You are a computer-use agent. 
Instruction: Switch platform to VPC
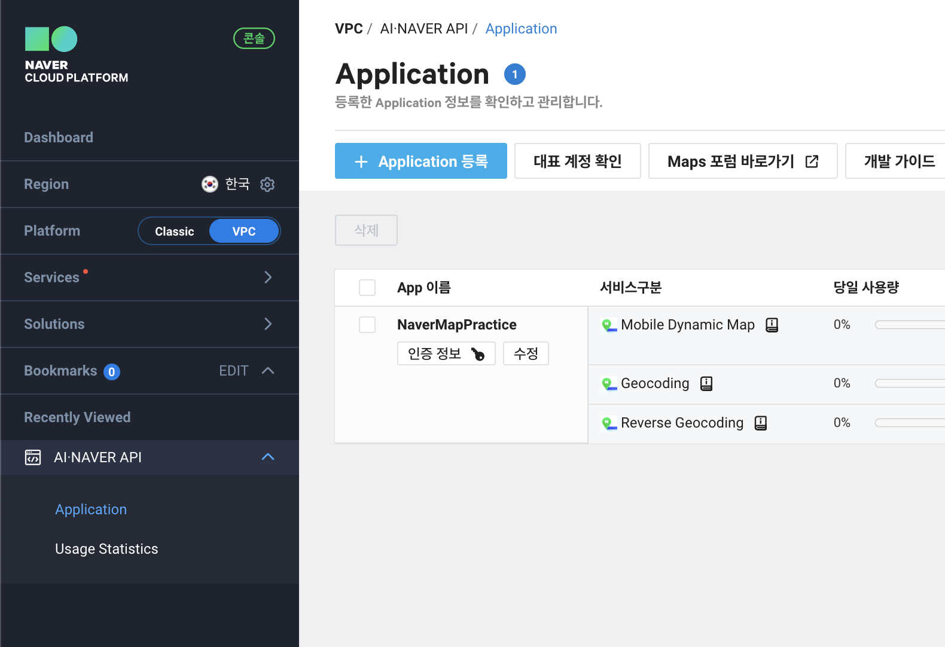click(x=244, y=231)
